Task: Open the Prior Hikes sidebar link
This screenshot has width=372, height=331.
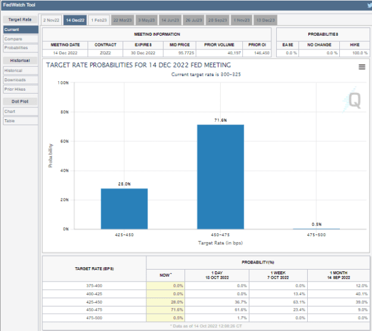Action: (21, 89)
